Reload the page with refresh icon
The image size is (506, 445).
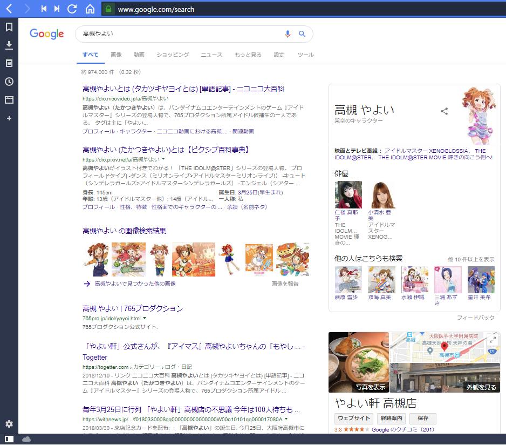(72, 9)
